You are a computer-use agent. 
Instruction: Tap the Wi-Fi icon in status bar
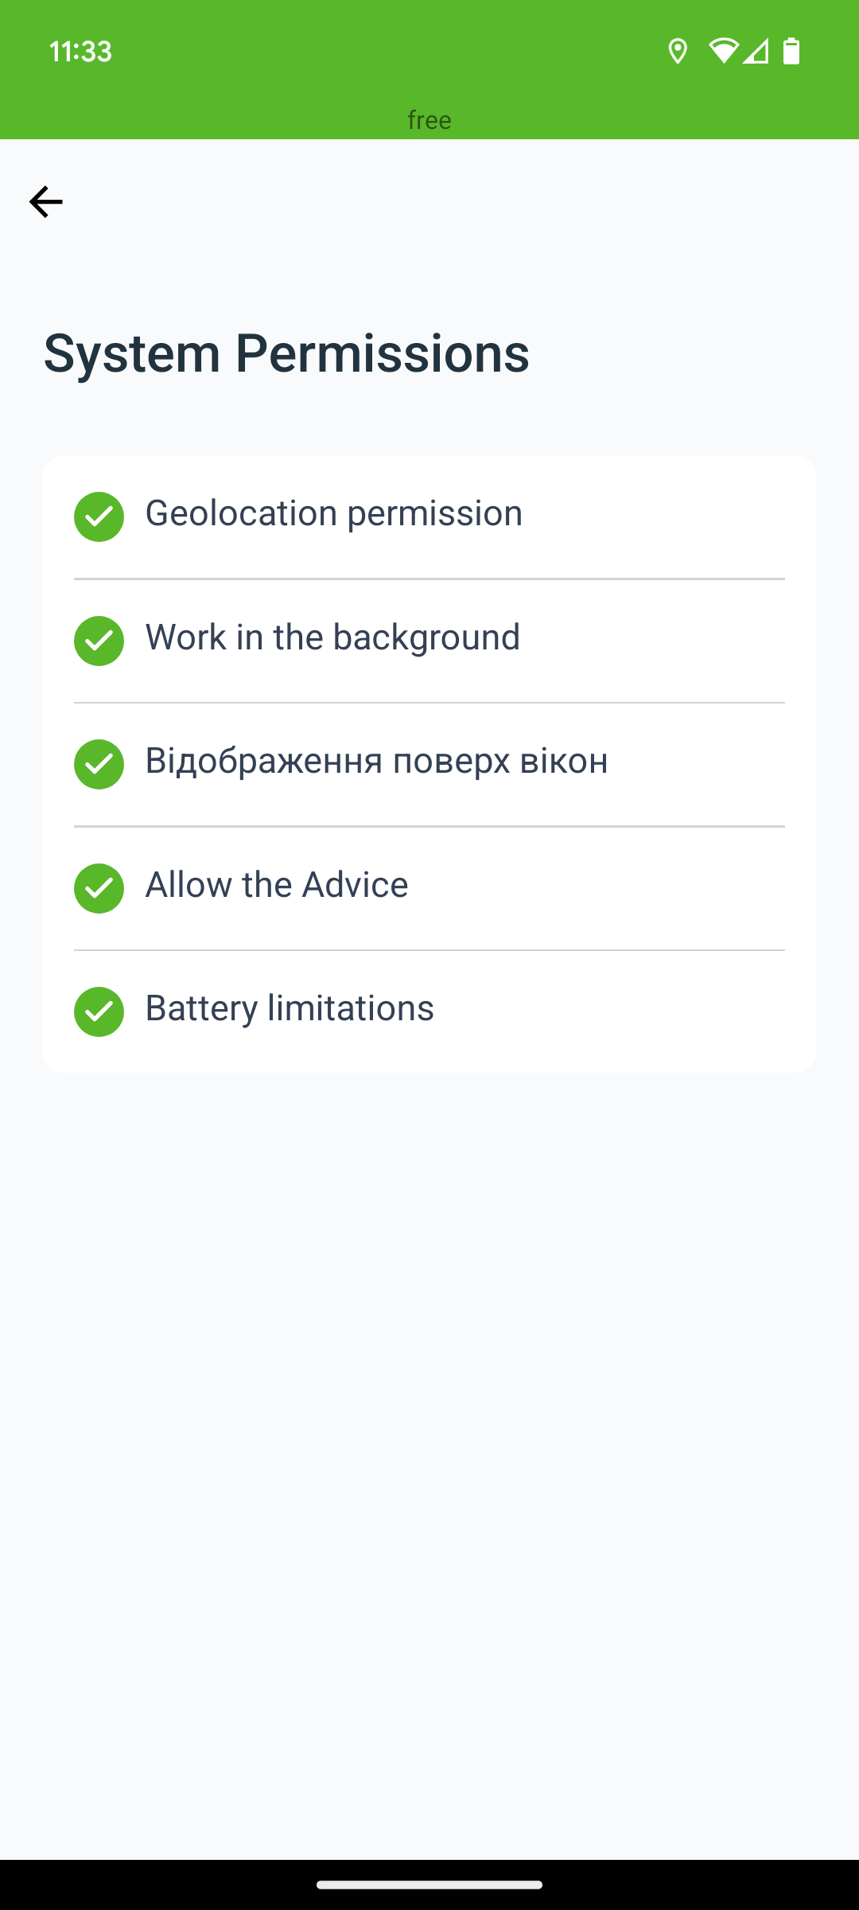pos(723,51)
